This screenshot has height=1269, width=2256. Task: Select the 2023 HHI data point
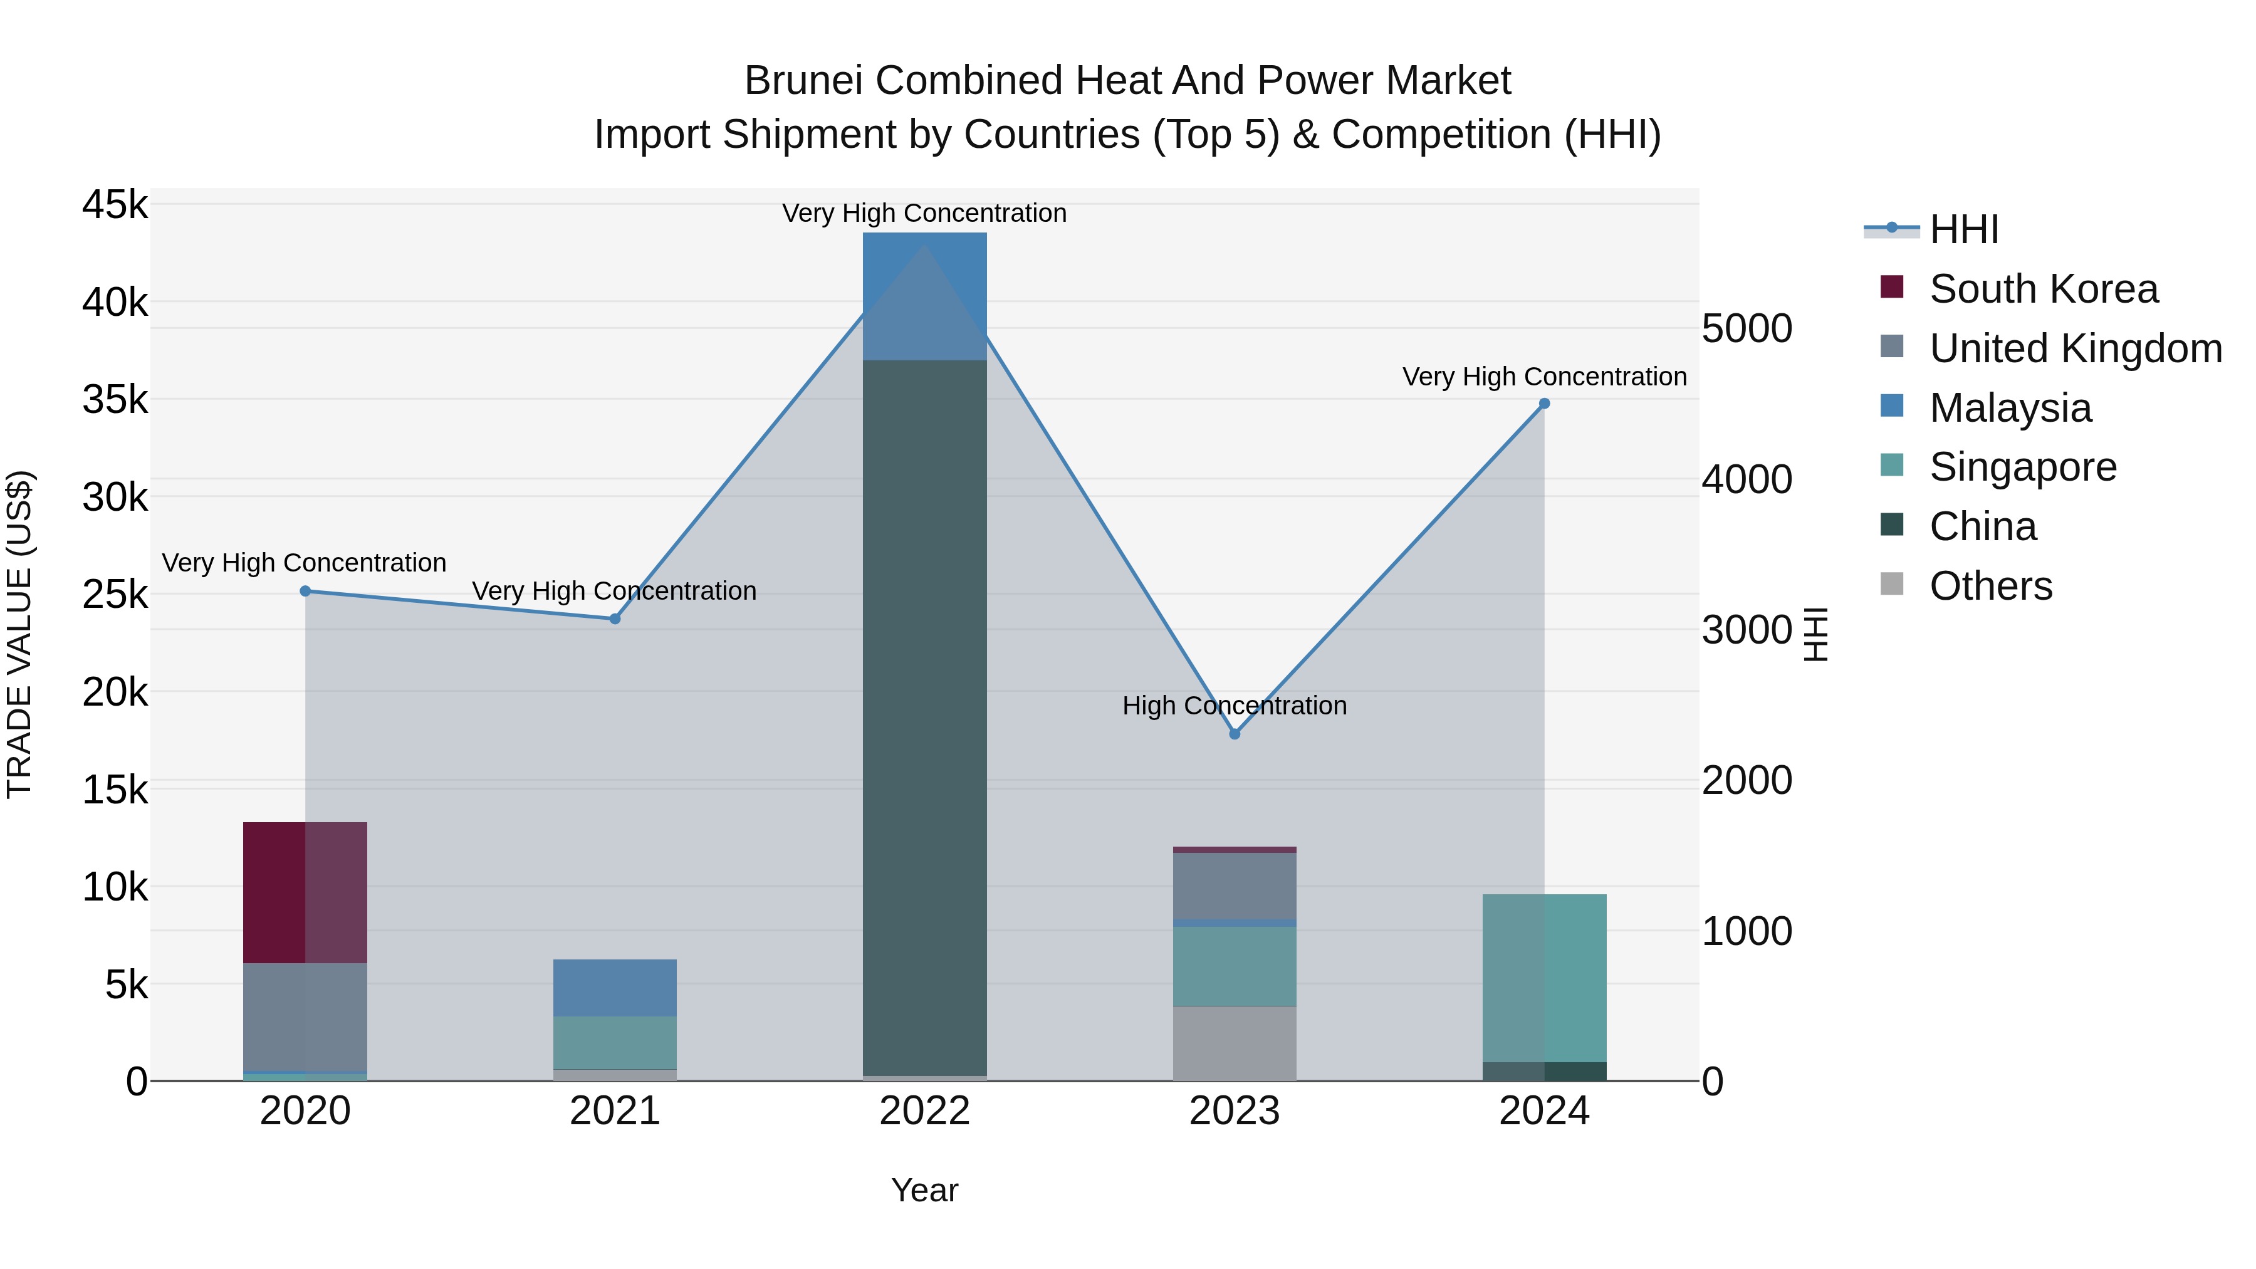coord(1235,734)
